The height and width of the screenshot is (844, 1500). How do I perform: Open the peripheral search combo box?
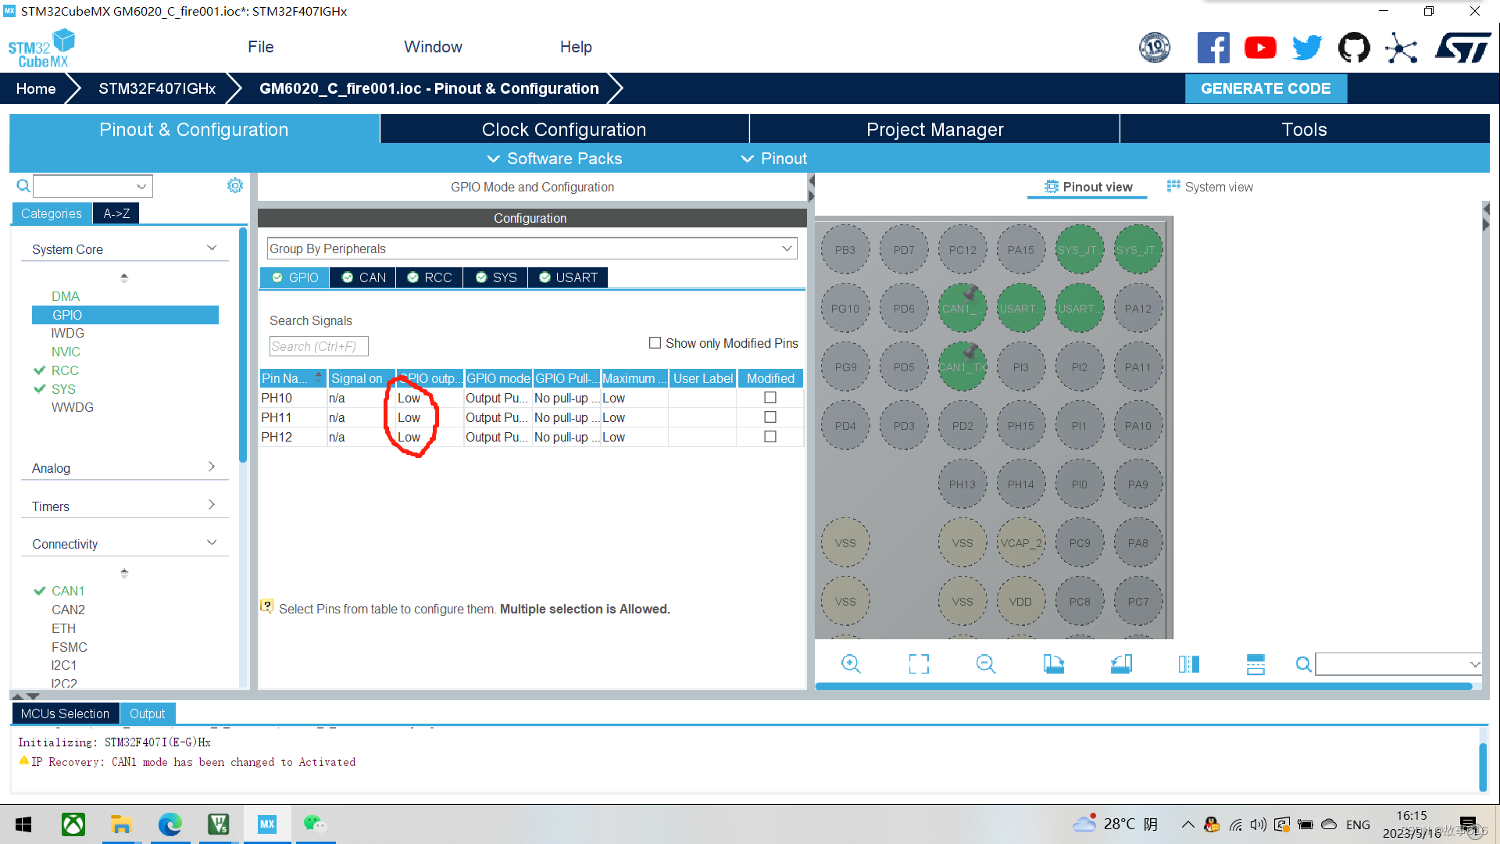tap(93, 186)
